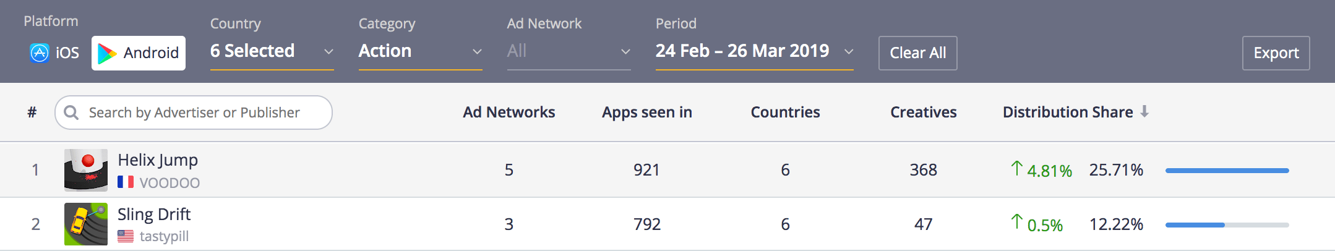The image size is (1335, 251).
Task: Click the French flag next to VOODOO
Action: click(x=126, y=182)
